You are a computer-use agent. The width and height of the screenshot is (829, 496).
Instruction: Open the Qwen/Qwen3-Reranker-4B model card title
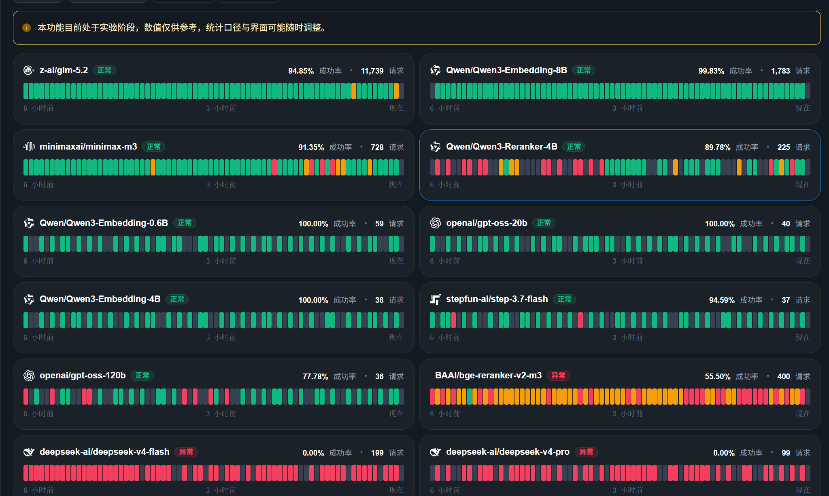click(502, 147)
